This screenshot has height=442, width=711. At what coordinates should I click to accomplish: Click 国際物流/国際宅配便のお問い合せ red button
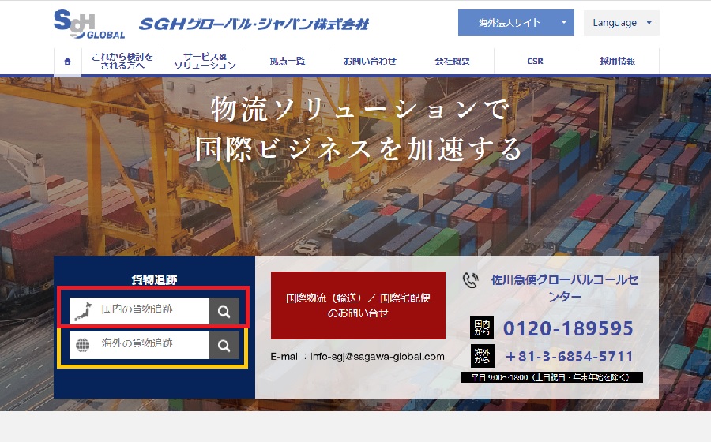coord(358,305)
